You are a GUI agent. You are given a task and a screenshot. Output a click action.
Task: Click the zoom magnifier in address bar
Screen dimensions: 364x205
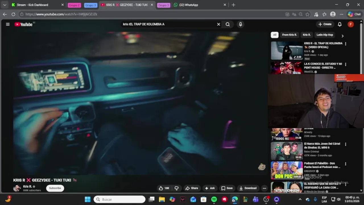pos(301,14)
